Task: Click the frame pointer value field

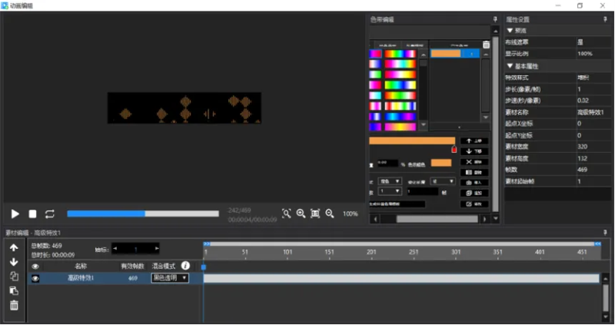Action: click(x=136, y=249)
